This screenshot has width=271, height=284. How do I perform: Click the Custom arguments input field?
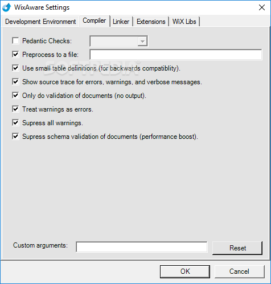(x=142, y=247)
